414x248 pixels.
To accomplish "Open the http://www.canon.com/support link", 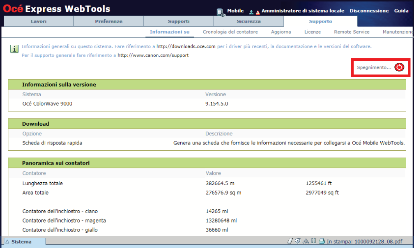I will [153, 55].
